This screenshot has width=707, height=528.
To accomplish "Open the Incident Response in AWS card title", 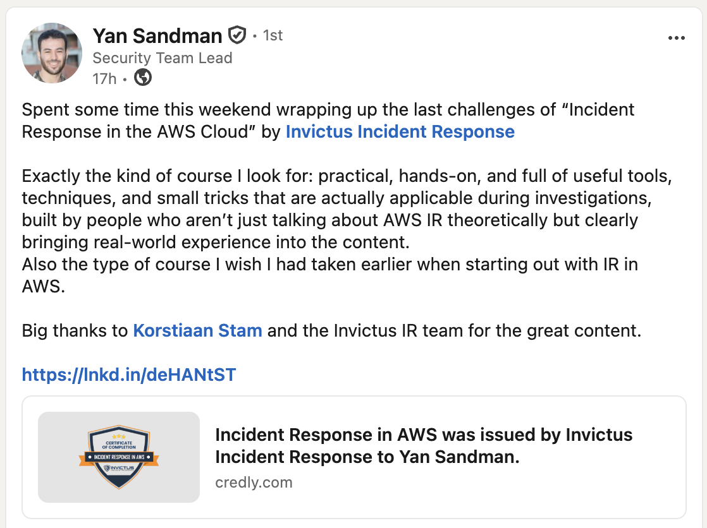I will point(424,445).
